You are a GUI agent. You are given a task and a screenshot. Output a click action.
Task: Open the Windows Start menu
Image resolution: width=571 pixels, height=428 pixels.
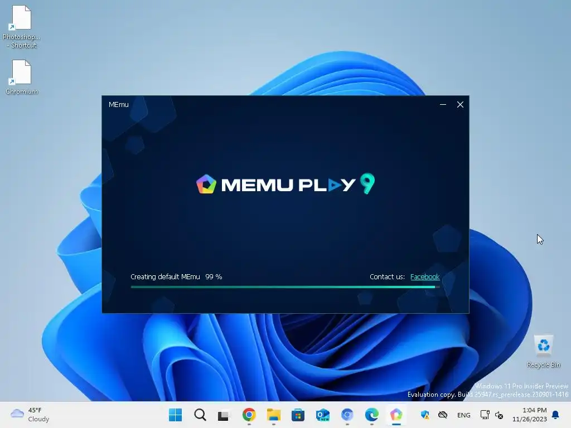click(x=175, y=415)
